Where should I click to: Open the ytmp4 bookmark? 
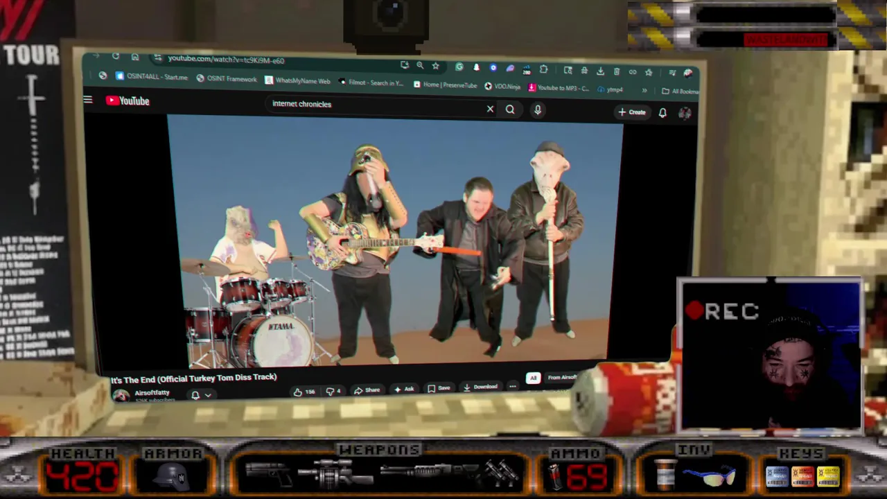point(611,89)
